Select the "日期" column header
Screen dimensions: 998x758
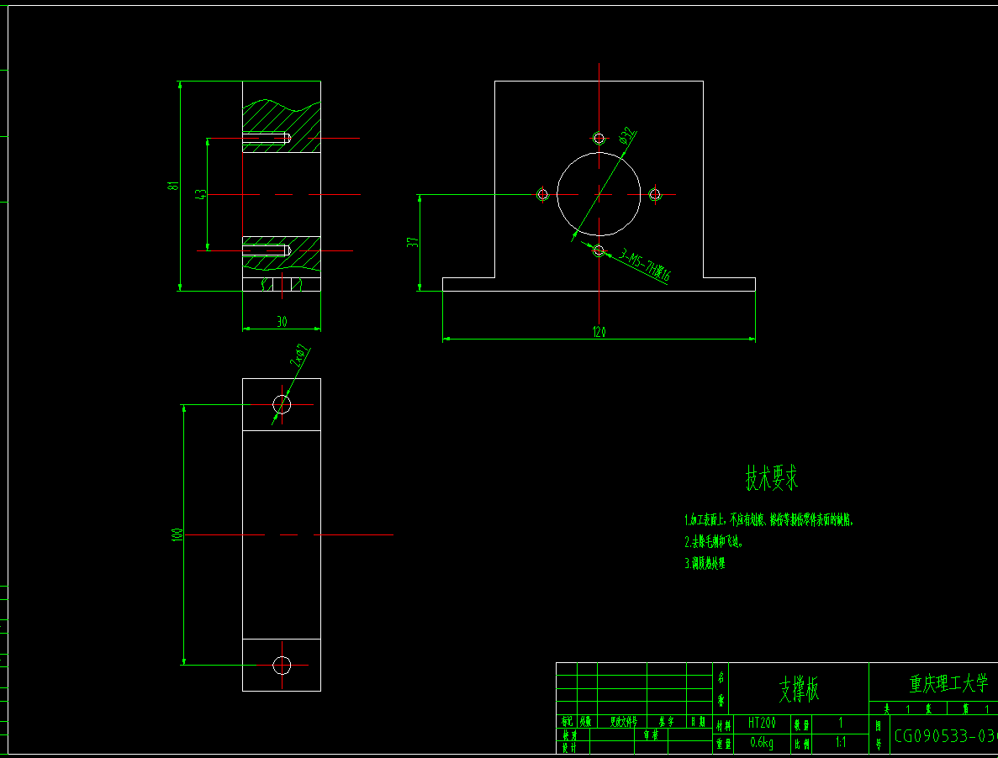pos(698,722)
